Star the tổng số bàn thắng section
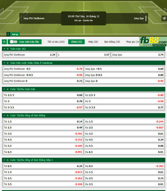Viewport: 167px width, 191px height. click(x=8, y=115)
